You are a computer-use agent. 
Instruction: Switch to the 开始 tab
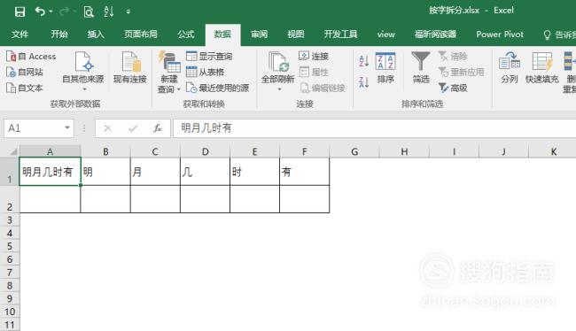pyautogui.click(x=59, y=35)
